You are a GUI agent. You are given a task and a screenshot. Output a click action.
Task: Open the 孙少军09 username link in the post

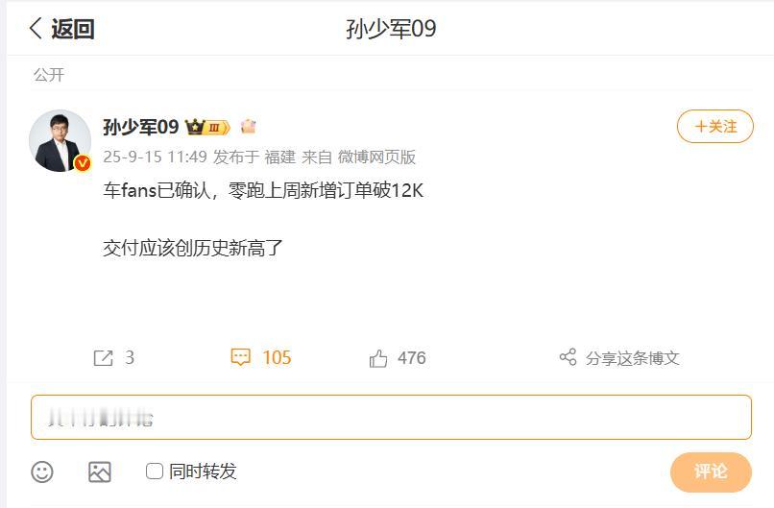coord(140,127)
